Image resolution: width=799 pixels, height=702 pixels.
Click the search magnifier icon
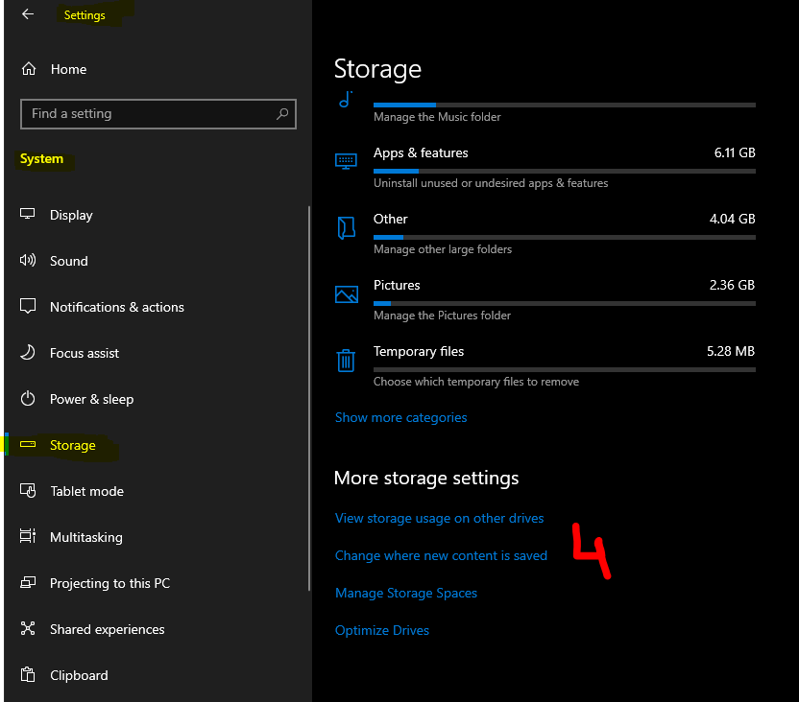click(x=282, y=114)
